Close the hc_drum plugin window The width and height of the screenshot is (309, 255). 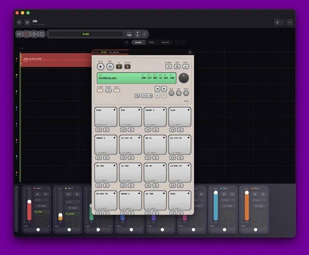point(190,52)
